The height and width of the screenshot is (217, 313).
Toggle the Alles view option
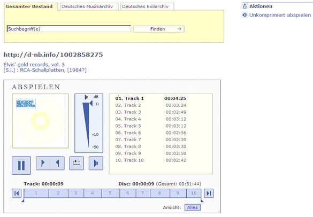[193, 207]
